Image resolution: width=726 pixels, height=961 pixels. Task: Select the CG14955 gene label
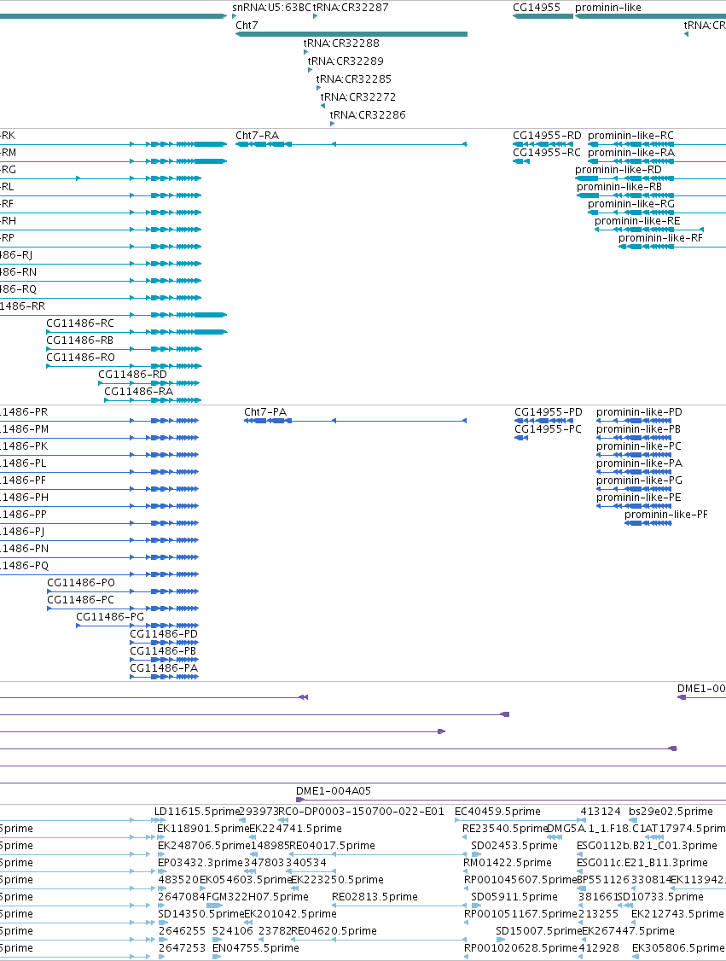click(537, 8)
